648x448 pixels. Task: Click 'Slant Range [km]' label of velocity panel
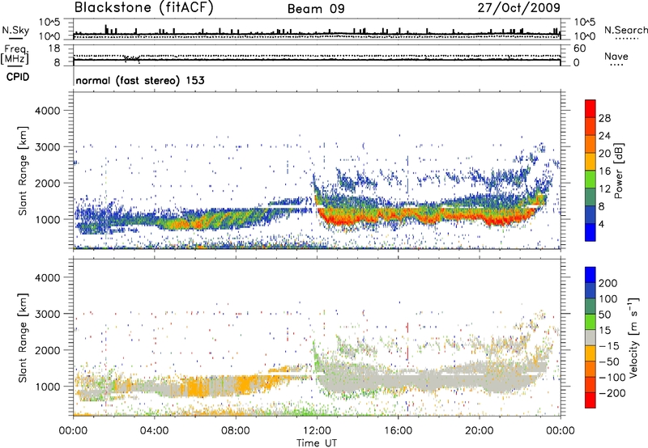pos(23,337)
